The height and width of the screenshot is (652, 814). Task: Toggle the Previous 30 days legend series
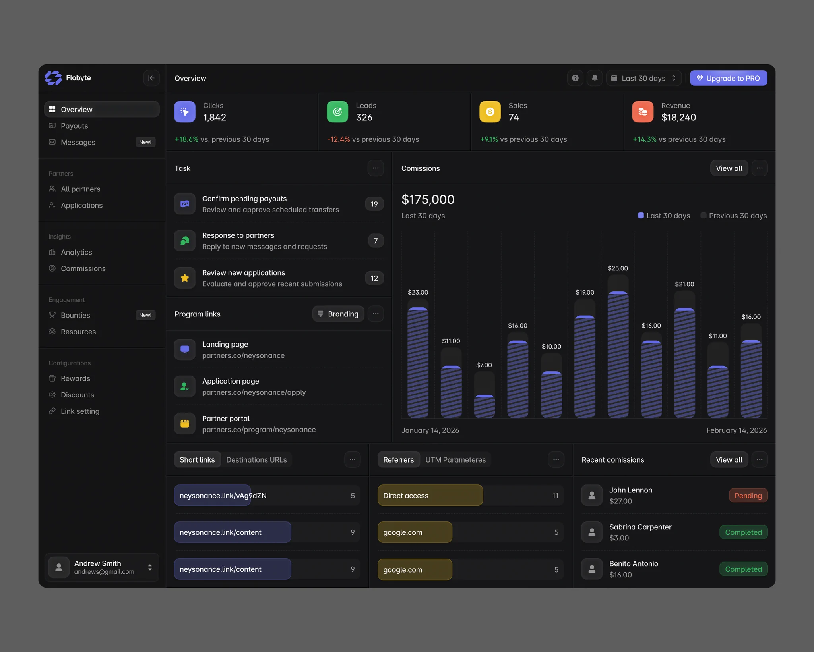pyautogui.click(x=734, y=216)
